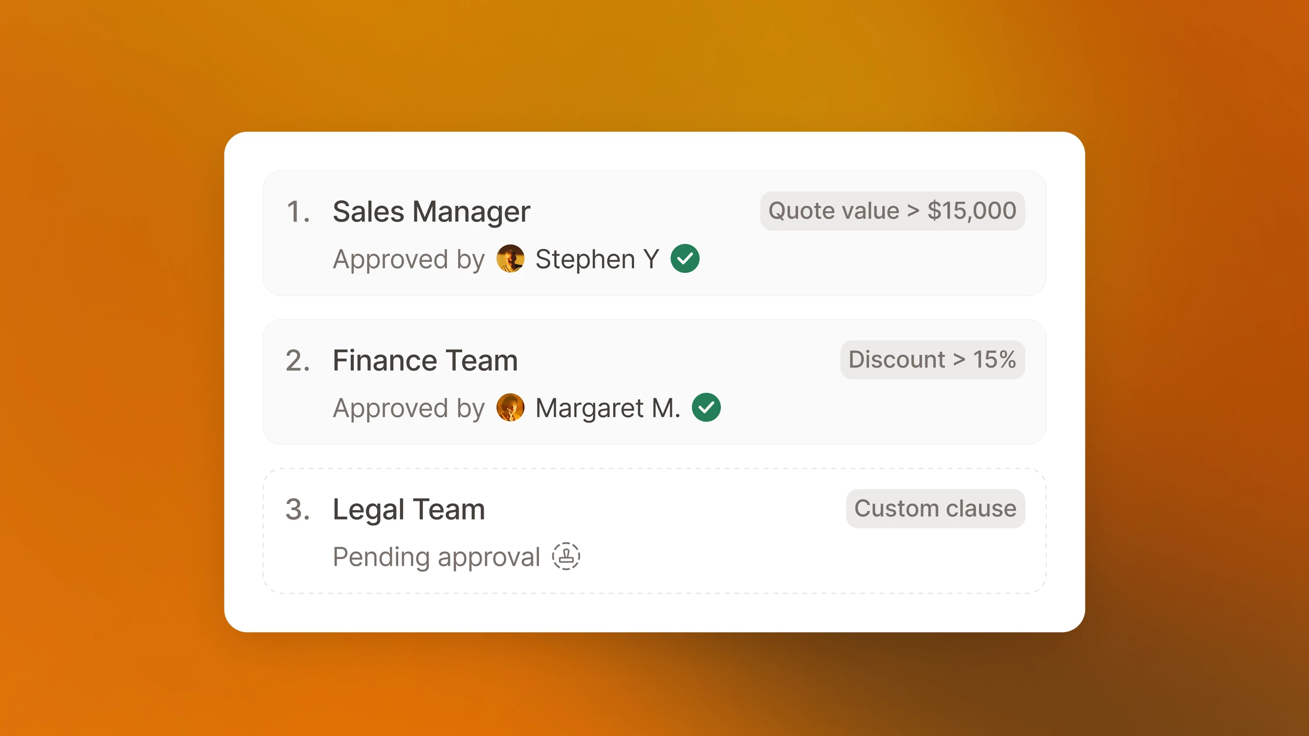Click the green checkmark beside Margaret M.

click(x=706, y=407)
